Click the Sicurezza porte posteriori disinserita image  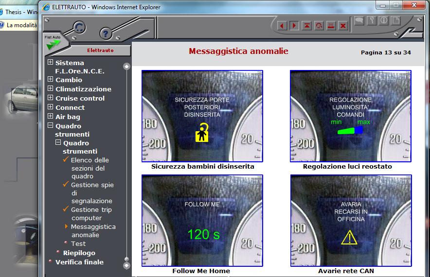tap(202, 116)
